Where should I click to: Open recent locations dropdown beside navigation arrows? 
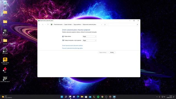click(45, 24)
